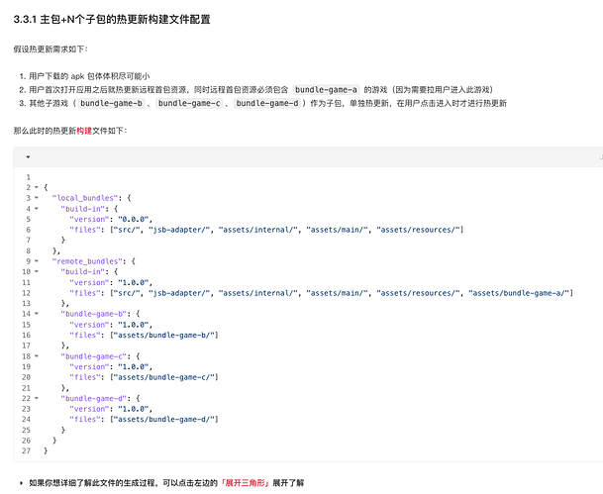The width and height of the screenshot is (603, 494).
Task: Click "version" key on line 23
Action: (x=89, y=409)
